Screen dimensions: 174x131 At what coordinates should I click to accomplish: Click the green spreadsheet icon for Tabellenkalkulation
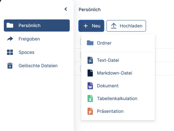(x=90, y=98)
